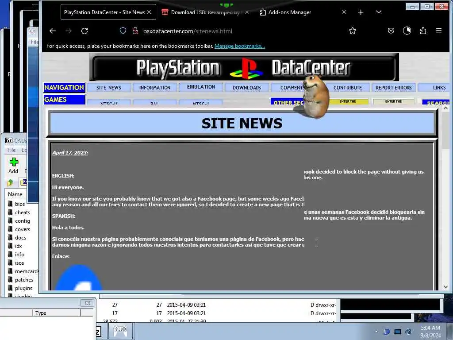This screenshot has width=453, height=340.
Task: Click the SITE NEWS page heading
Action: (242, 123)
